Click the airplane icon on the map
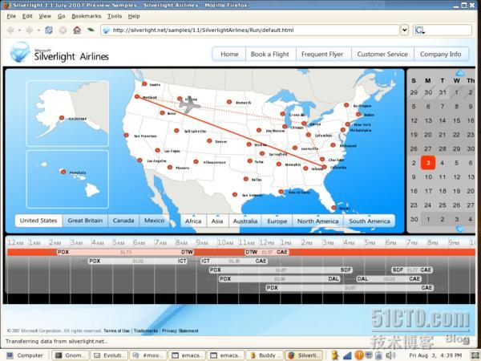 189,104
